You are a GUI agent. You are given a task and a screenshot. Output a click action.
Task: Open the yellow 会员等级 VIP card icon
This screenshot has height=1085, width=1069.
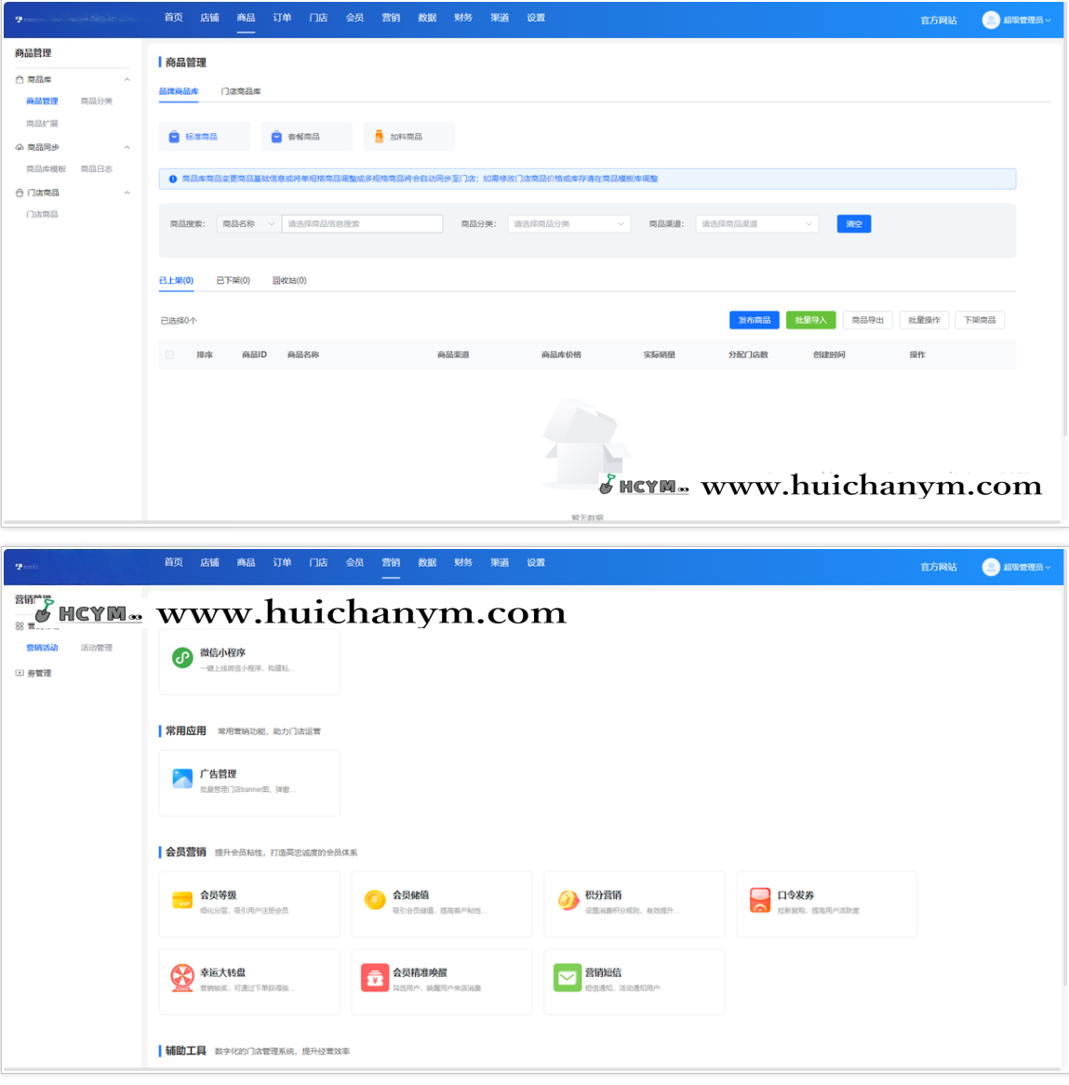tap(182, 900)
